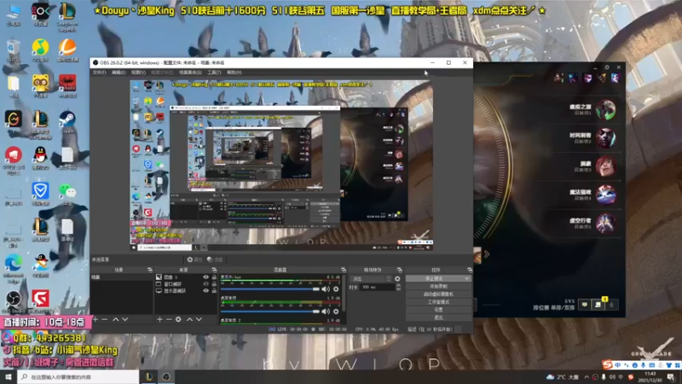Mute 桌面音频 with its speaker icon
The width and height of the screenshot is (682, 384).
click(326, 311)
